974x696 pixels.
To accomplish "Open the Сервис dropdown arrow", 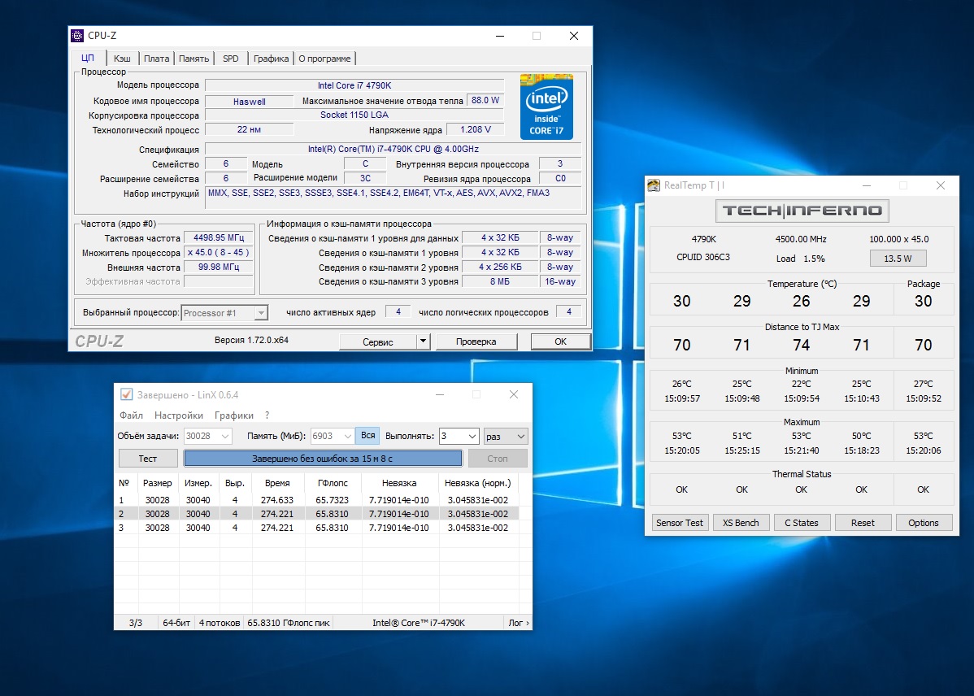I will tap(423, 341).
